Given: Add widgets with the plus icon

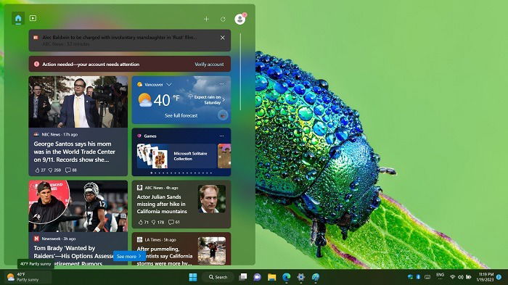Looking at the screenshot, I should point(206,19).
